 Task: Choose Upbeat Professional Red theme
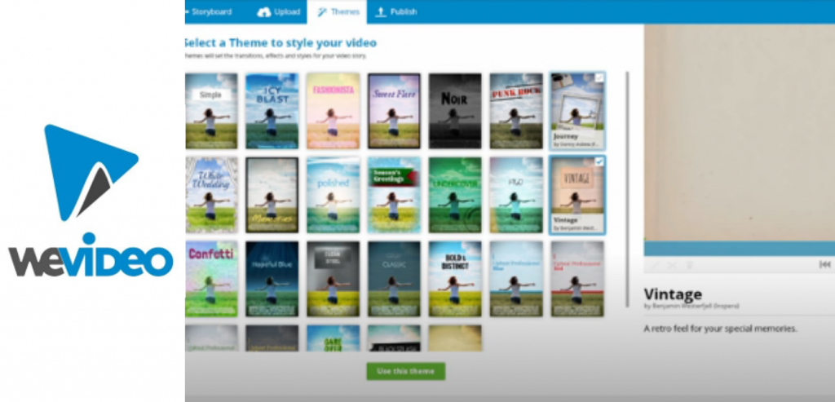[x=577, y=279]
